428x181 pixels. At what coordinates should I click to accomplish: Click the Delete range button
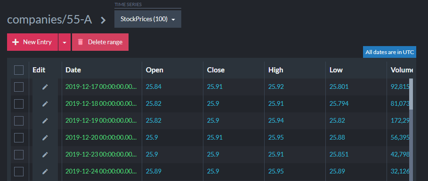click(100, 42)
